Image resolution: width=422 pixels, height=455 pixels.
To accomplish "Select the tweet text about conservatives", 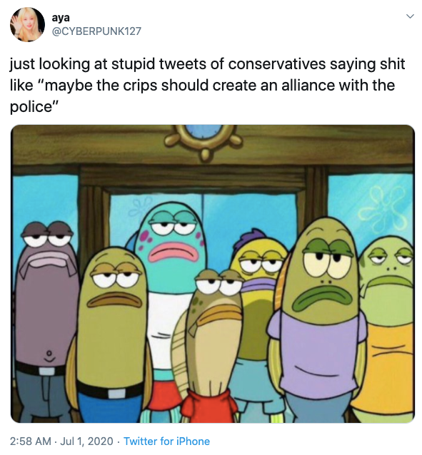I will click(208, 86).
